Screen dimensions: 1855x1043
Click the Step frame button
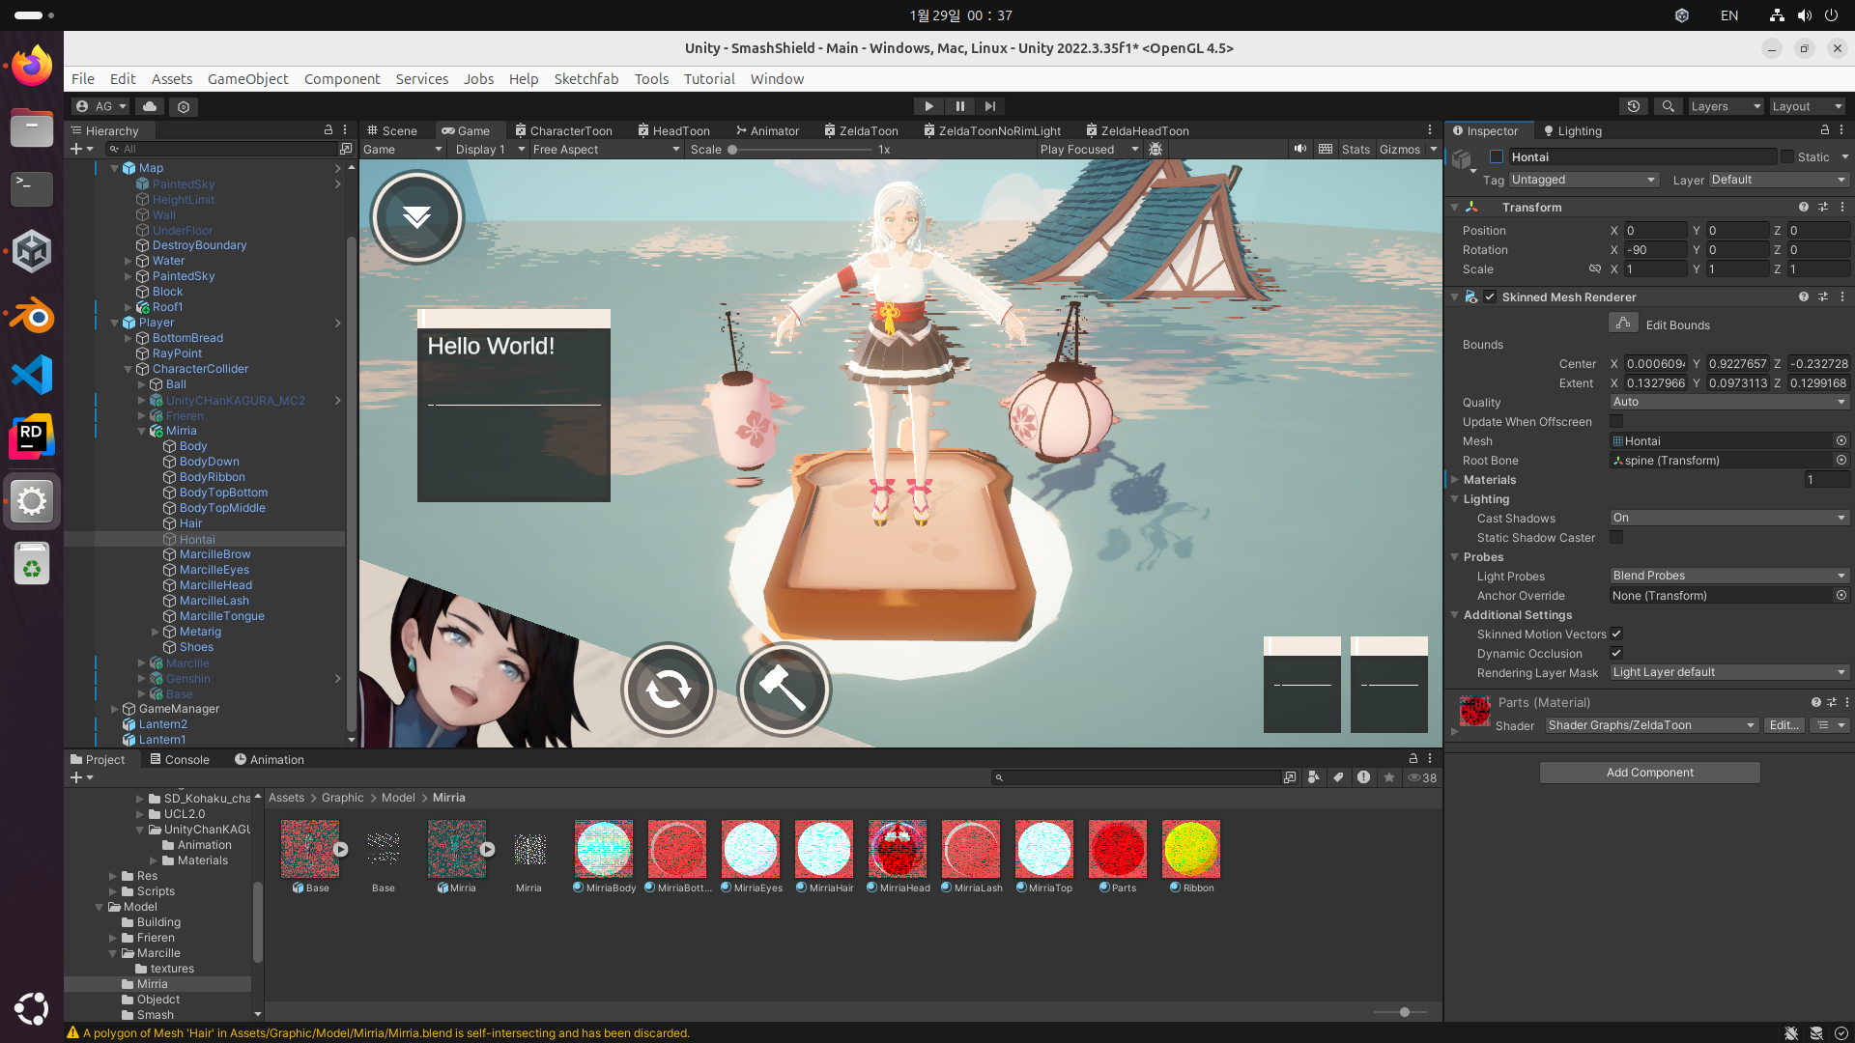point(989,106)
